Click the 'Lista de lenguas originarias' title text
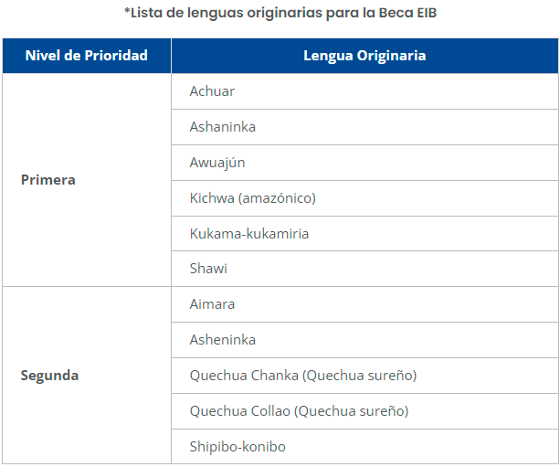 (x=218, y=13)
